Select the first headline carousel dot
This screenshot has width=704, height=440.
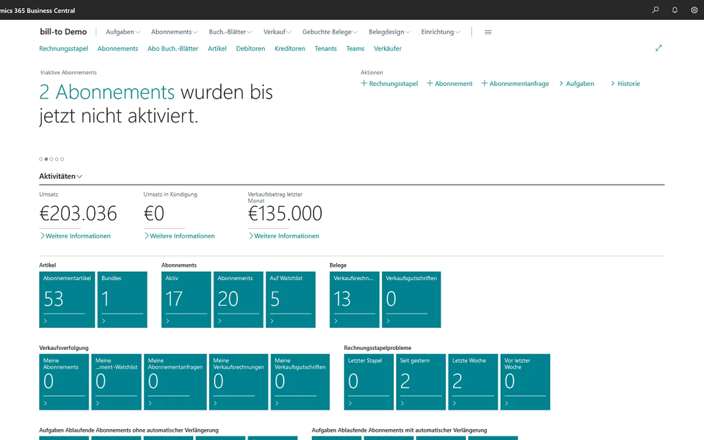pyautogui.click(x=41, y=159)
